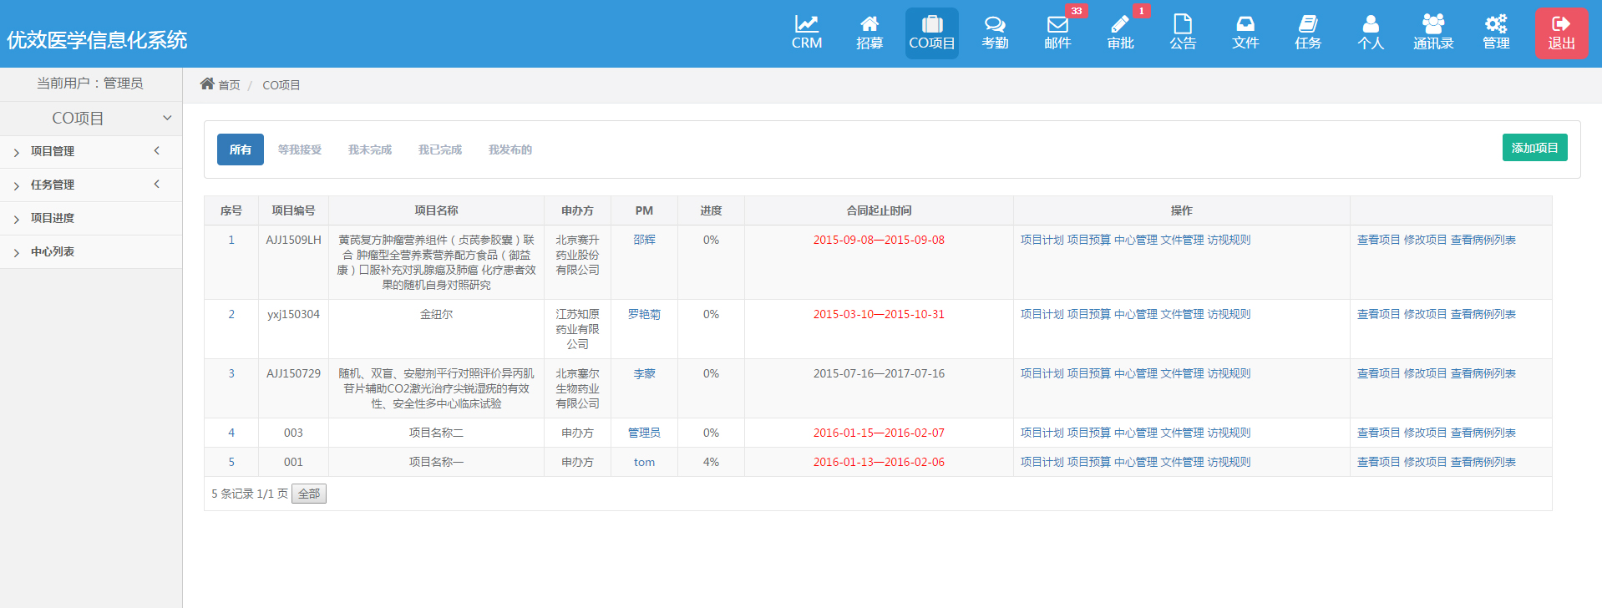Screen dimensions: 1602x608
Task: Click the 首页 breadcrumb link
Action: [x=228, y=85]
